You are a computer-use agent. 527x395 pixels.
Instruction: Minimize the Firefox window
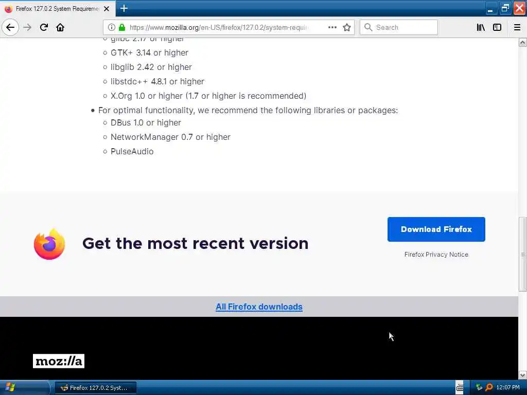(490, 8)
